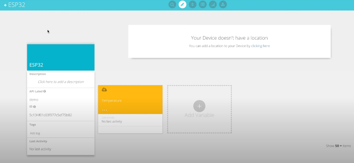The height and width of the screenshot is (163, 354).
Task: Click the device ID 5c134f01c03f977c5ef75b82
Action: pos(51,115)
